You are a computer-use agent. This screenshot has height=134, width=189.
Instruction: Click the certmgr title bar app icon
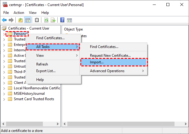5,5
